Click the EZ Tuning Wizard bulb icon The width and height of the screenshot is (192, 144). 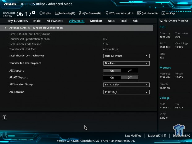tap(107, 13)
